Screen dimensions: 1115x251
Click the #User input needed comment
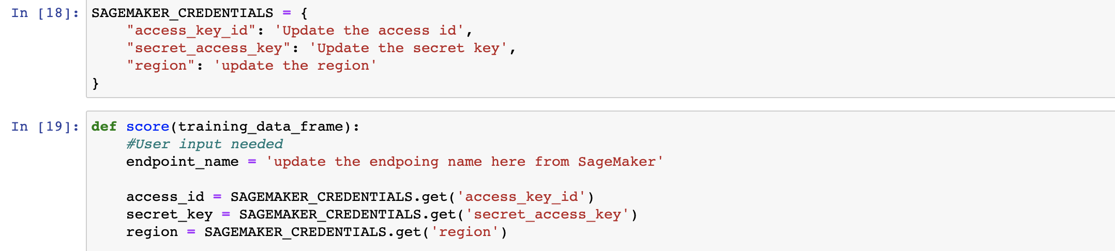[x=204, y=144]
